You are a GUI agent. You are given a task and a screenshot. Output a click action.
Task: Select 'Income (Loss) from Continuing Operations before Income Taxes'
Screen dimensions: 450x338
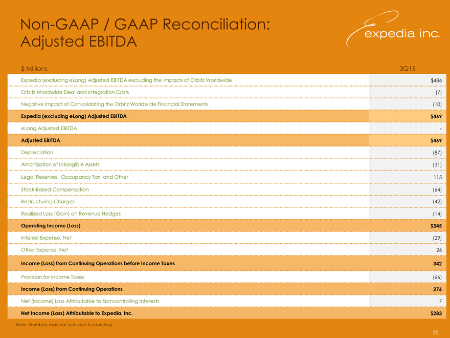(98, 264)
